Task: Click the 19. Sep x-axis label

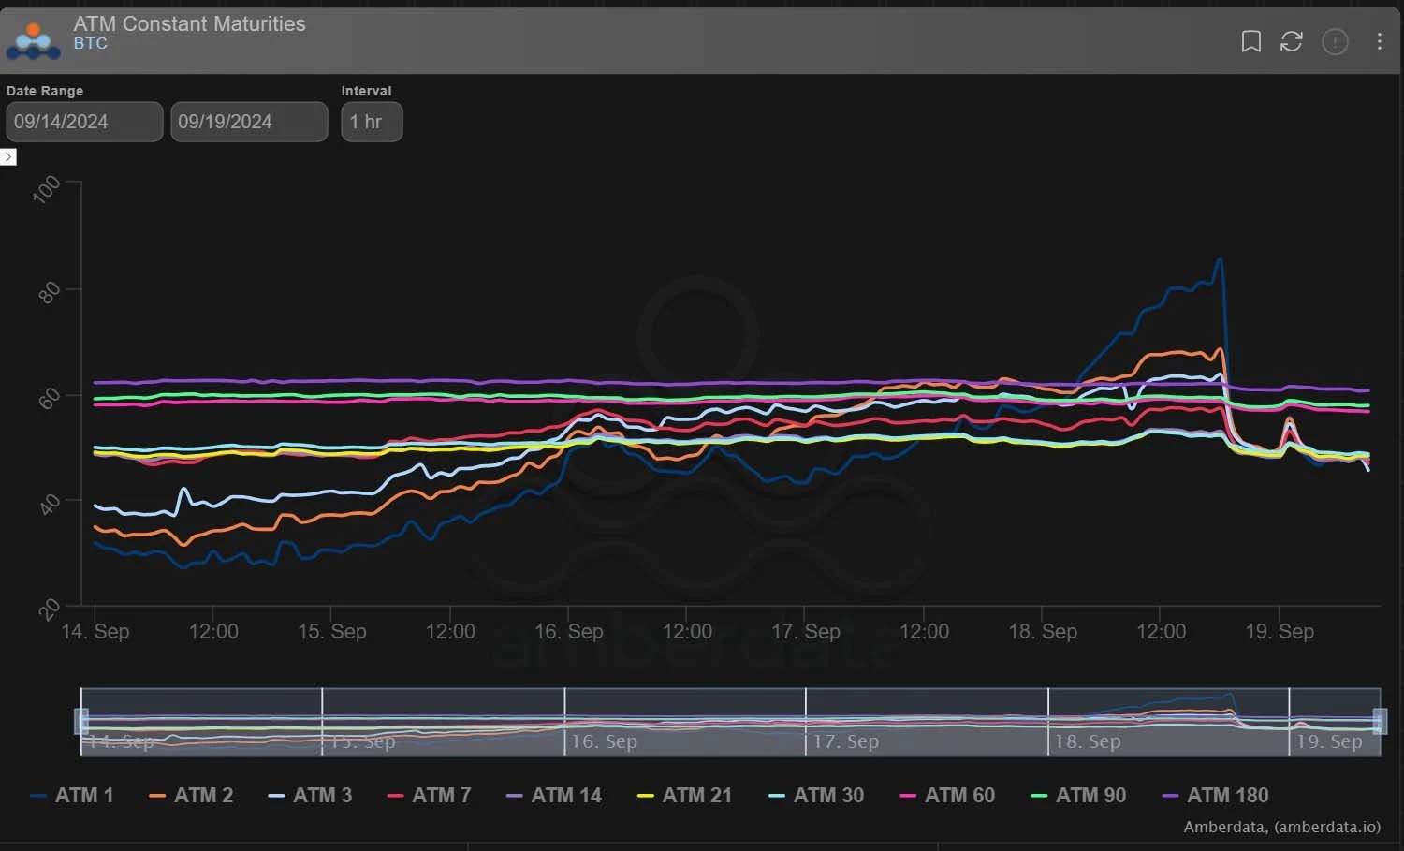Action: pos(1280,632)
